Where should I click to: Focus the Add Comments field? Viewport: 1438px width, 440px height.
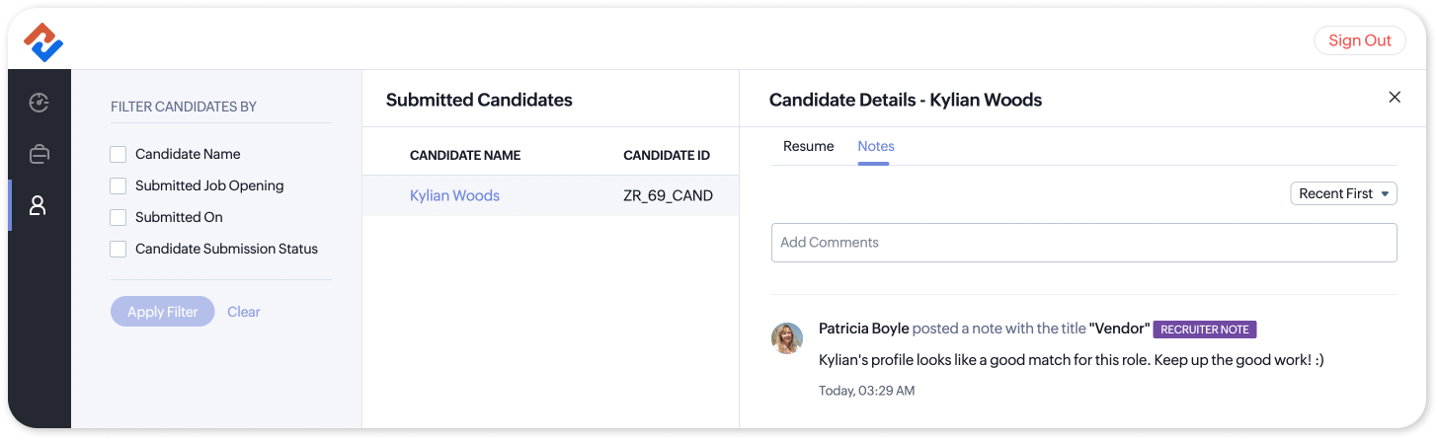pyautogui.click(x=1083, y=243)
